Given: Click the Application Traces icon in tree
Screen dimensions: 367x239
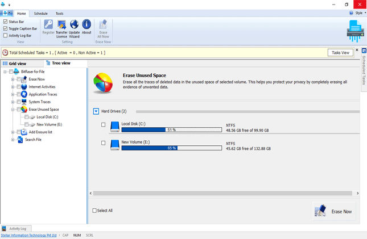Looking at the screenshot, I should pyautogui.click(x=24, y=94).
